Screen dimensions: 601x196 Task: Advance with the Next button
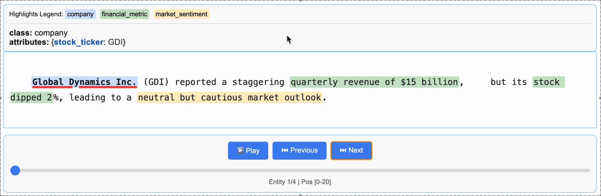click(351, 150)
